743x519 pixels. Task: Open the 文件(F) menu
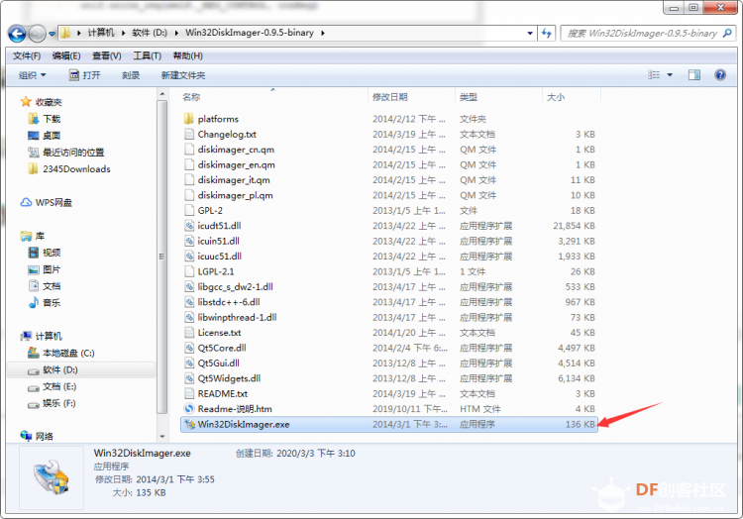27,55
